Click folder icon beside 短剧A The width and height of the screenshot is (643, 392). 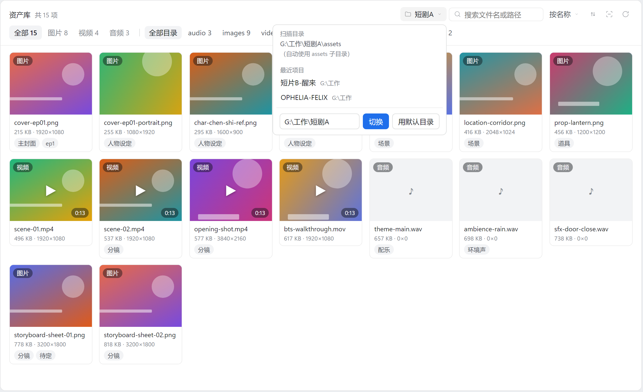coord(408,14)
